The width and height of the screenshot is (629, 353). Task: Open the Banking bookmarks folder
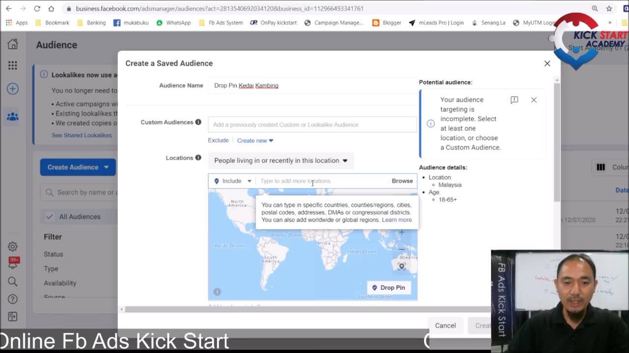(x=91, y=23)
